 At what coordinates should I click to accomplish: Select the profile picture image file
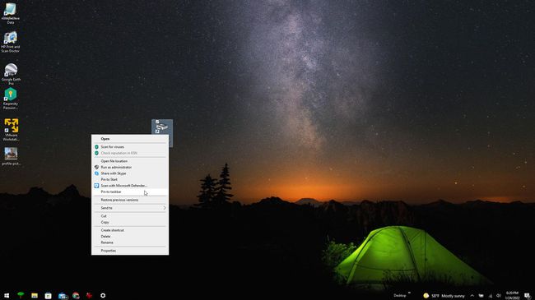(x=11, y=156)
